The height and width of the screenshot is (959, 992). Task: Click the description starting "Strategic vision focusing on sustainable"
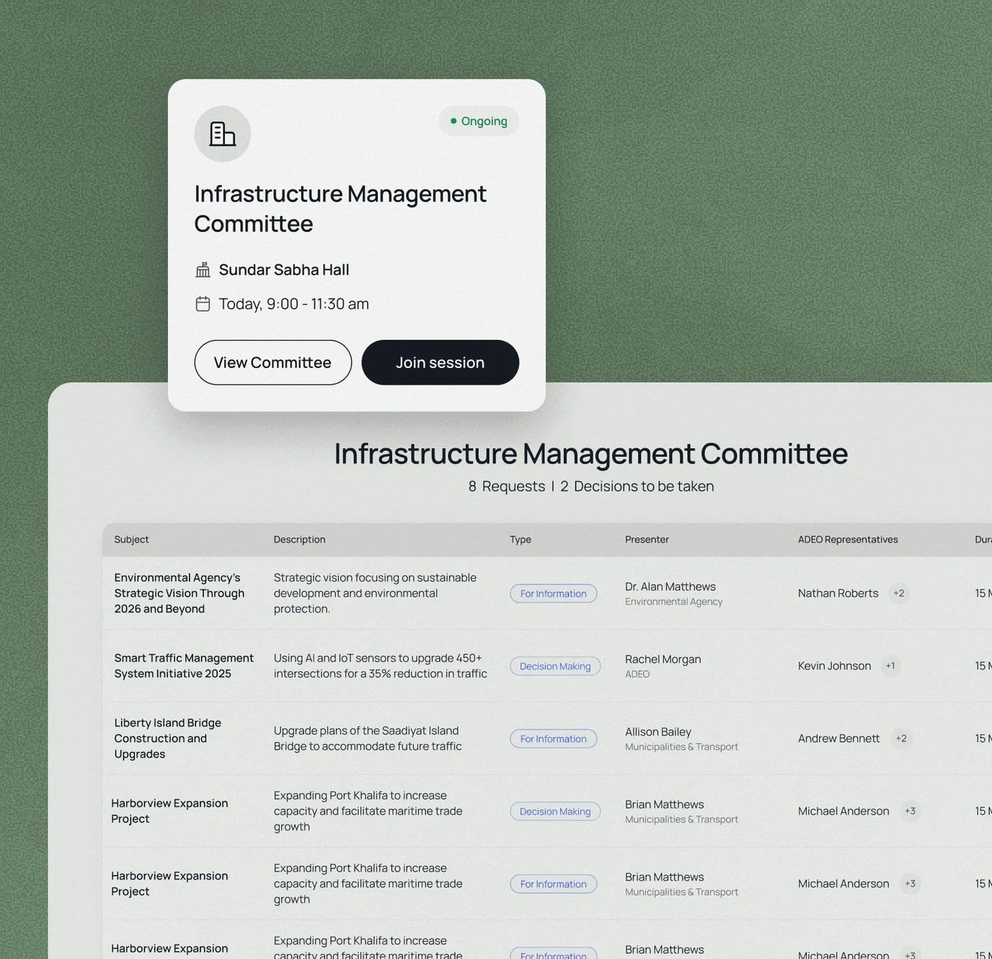pyautogui.click(x=375, y=593)
